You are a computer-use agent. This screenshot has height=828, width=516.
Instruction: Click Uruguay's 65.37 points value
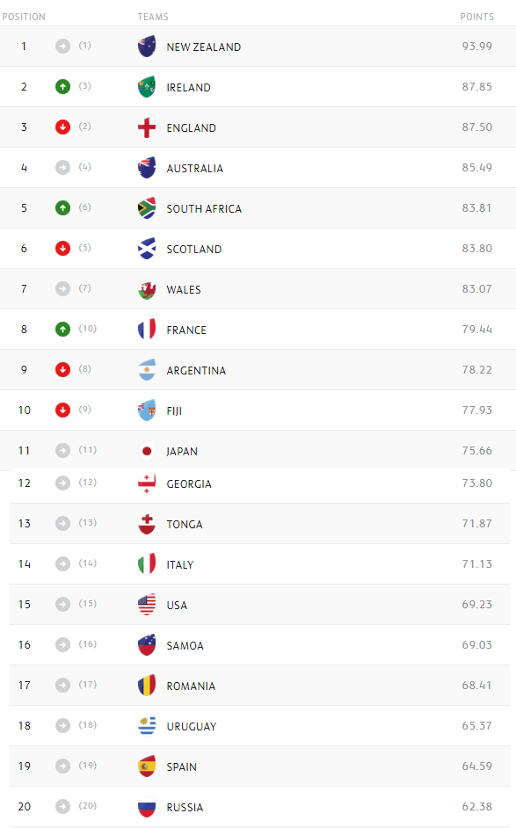pyautogui.click(x=477, y=725)
